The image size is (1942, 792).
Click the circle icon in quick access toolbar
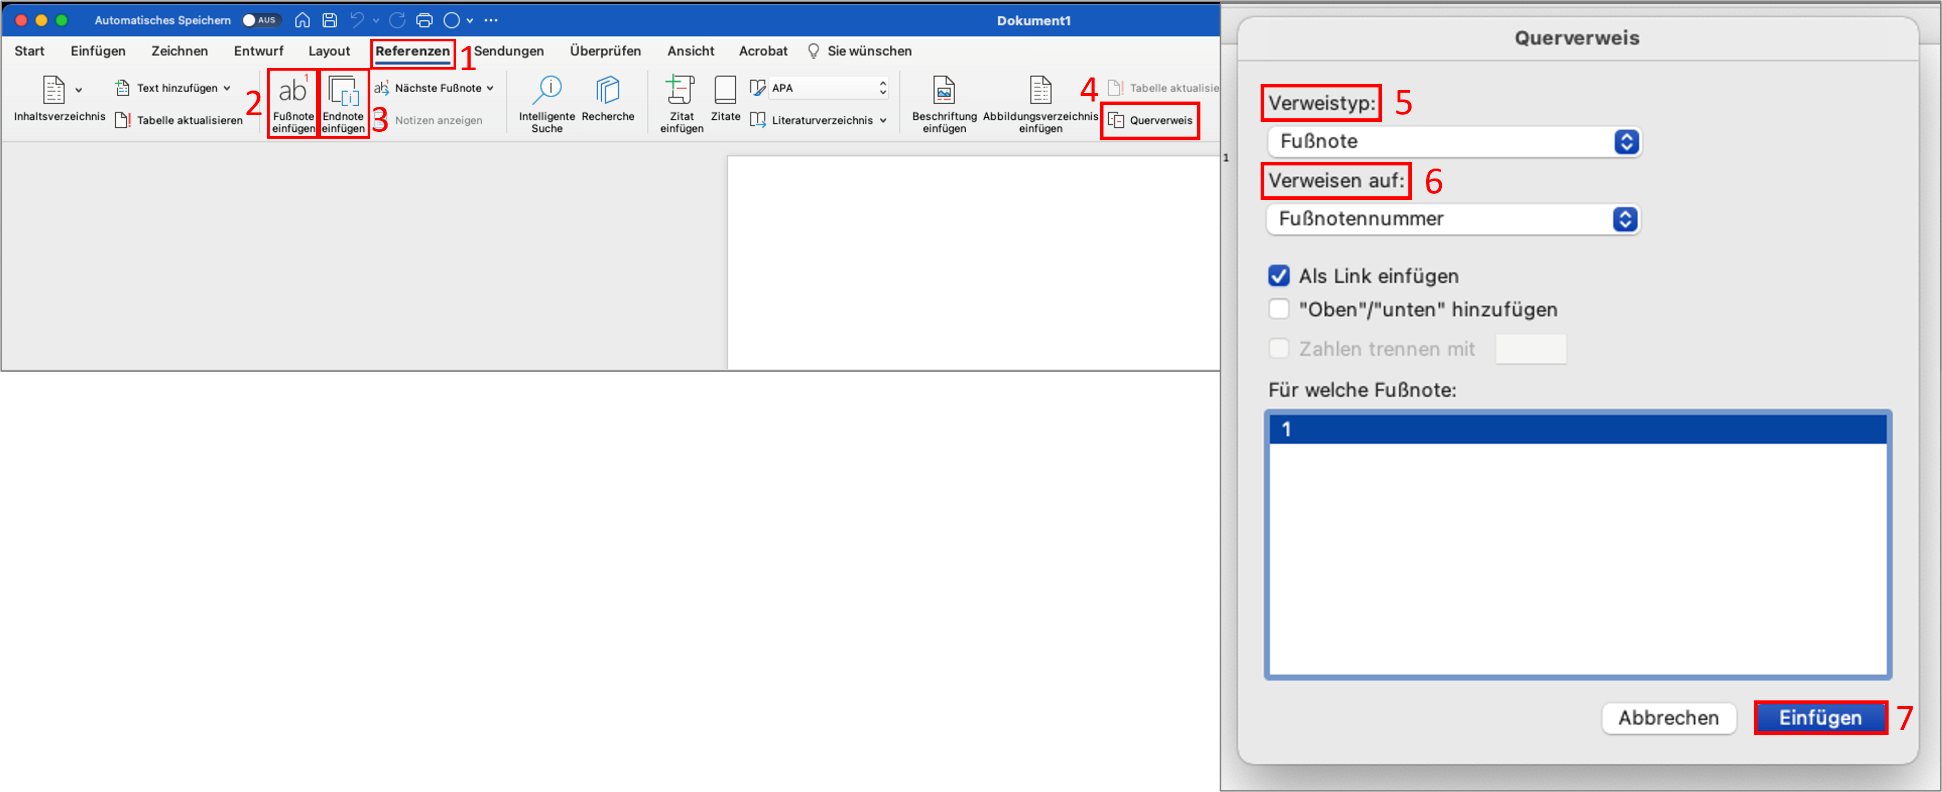point(451,20)
